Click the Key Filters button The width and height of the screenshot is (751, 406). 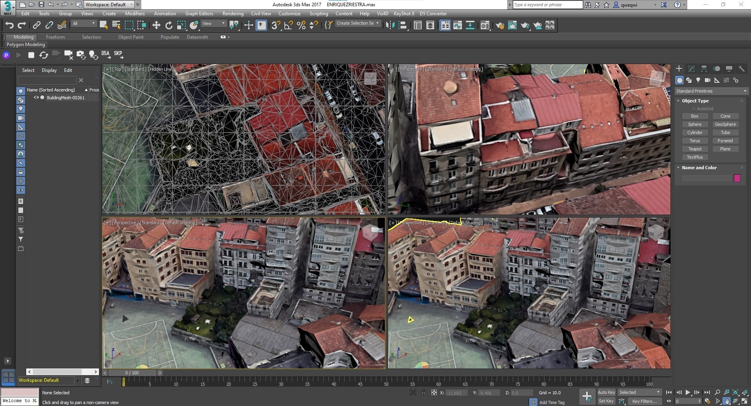click(x=644, y=401)
